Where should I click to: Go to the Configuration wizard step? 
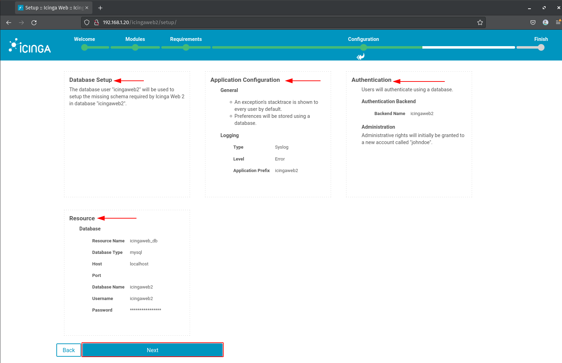tap(363, 39)
